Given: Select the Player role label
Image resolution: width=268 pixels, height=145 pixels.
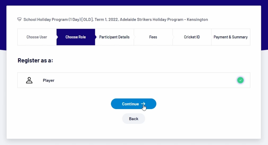Looking at the screenshot, I should [x=49, y=80].
